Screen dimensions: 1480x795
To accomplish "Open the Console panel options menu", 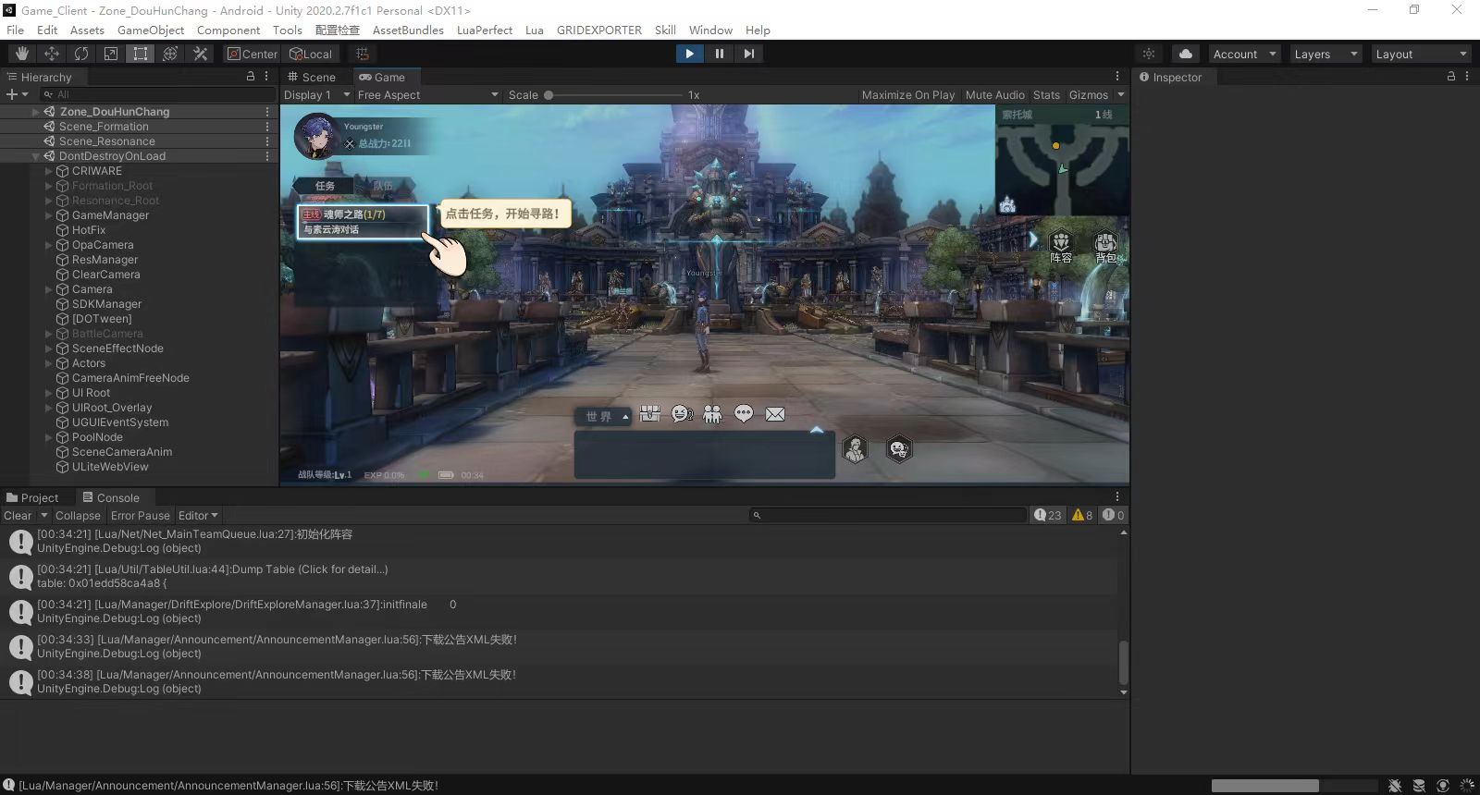I will [x=1117, y=496].
